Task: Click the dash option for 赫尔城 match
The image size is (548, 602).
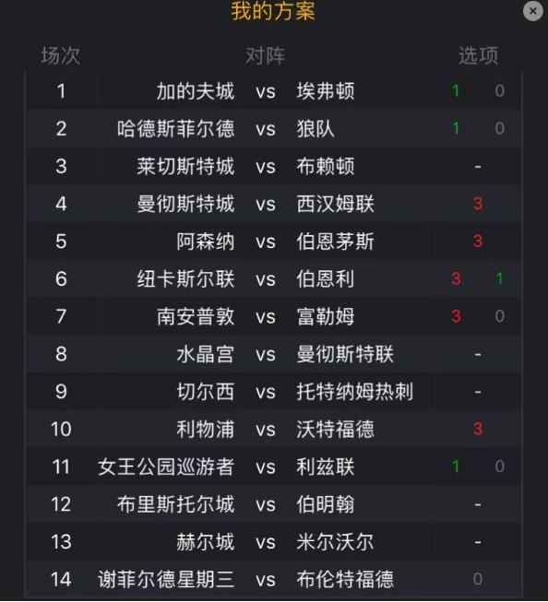Action: tap(478, 542)
